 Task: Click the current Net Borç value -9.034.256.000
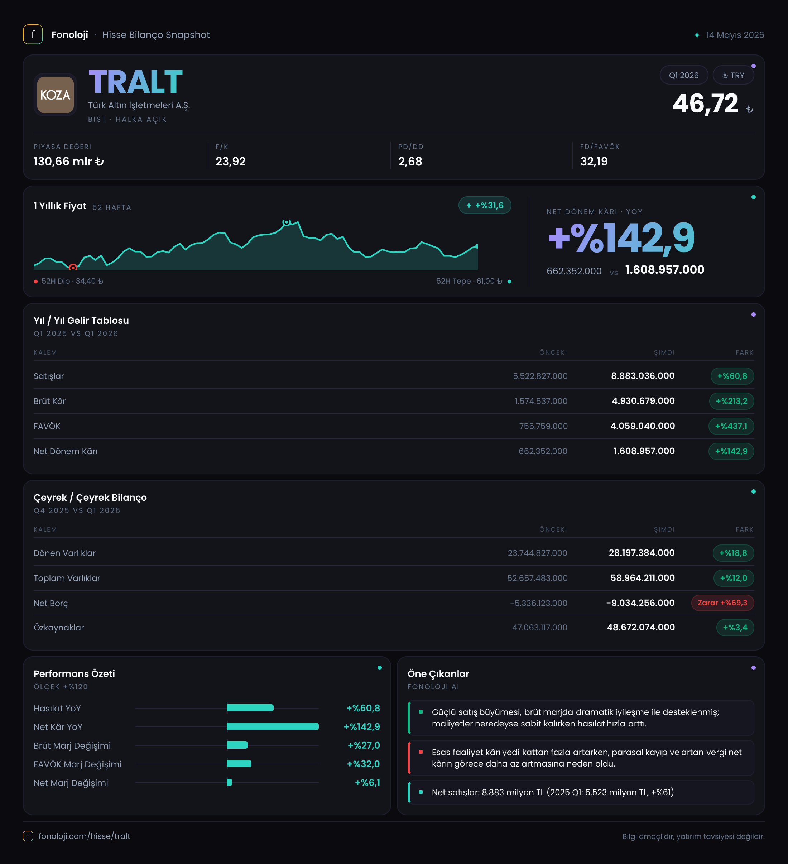(640, 603)
